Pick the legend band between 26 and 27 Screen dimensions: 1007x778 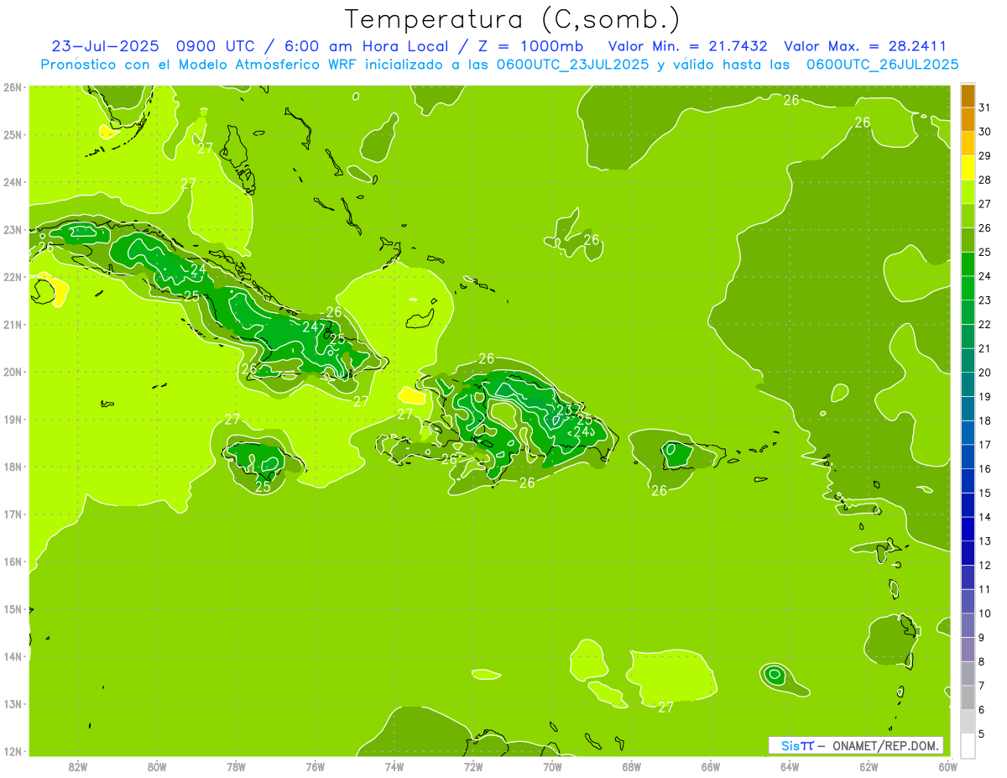[x=968, y=216]
